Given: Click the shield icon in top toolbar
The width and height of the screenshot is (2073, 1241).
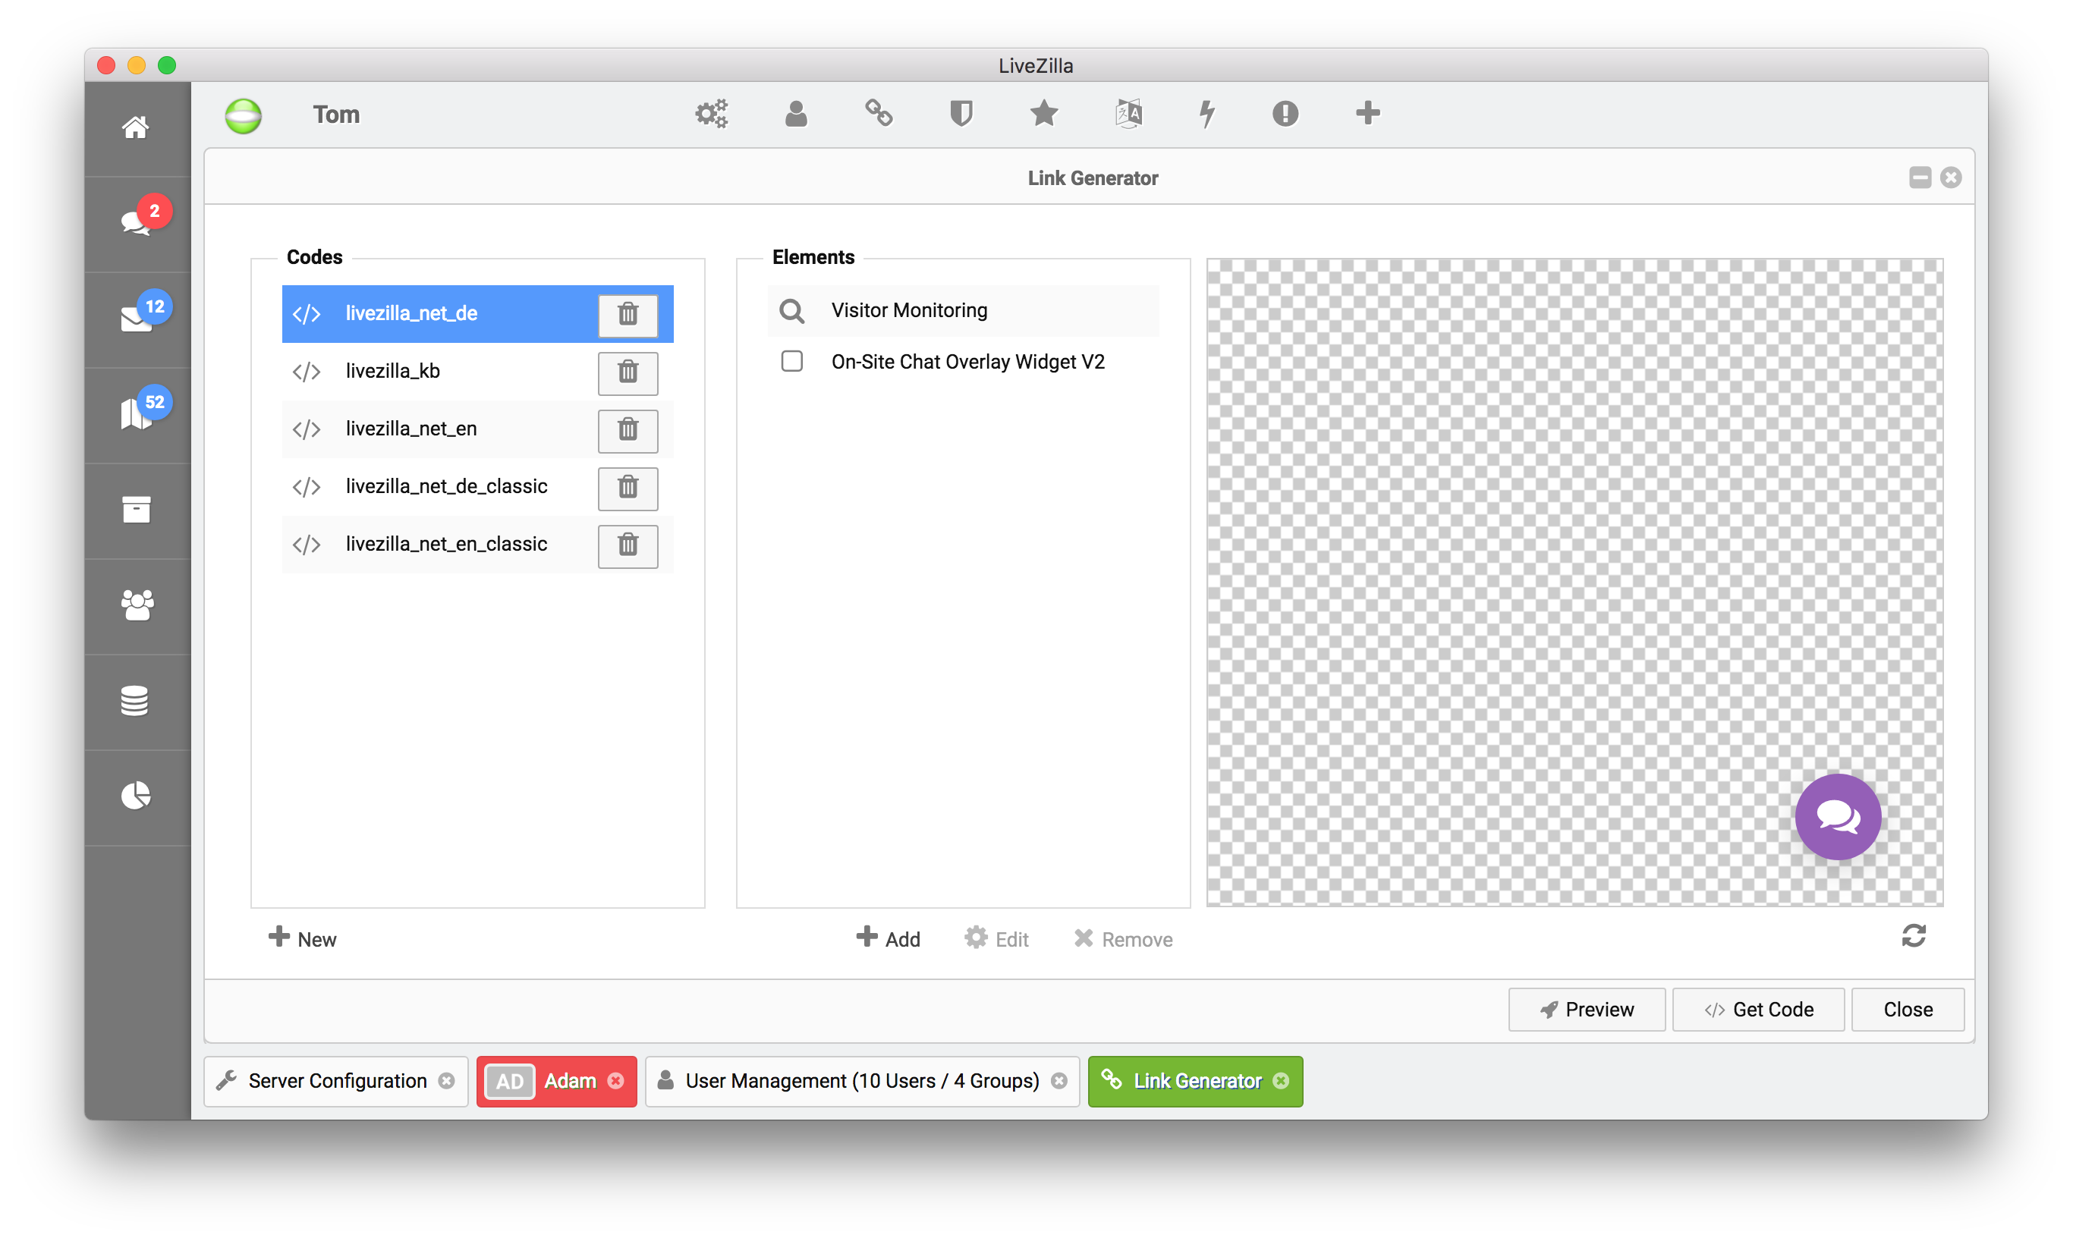Looking at the screenshot, I should coord(961,113).
